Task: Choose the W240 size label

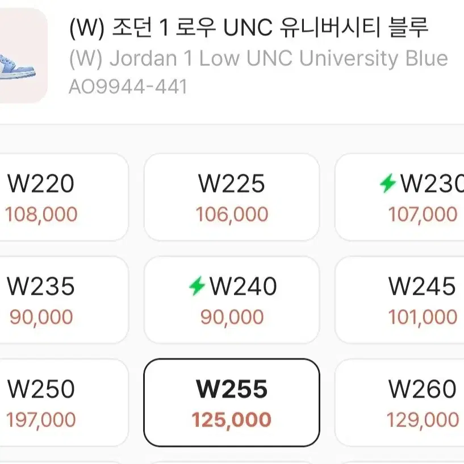Action: tap(243, 286)
